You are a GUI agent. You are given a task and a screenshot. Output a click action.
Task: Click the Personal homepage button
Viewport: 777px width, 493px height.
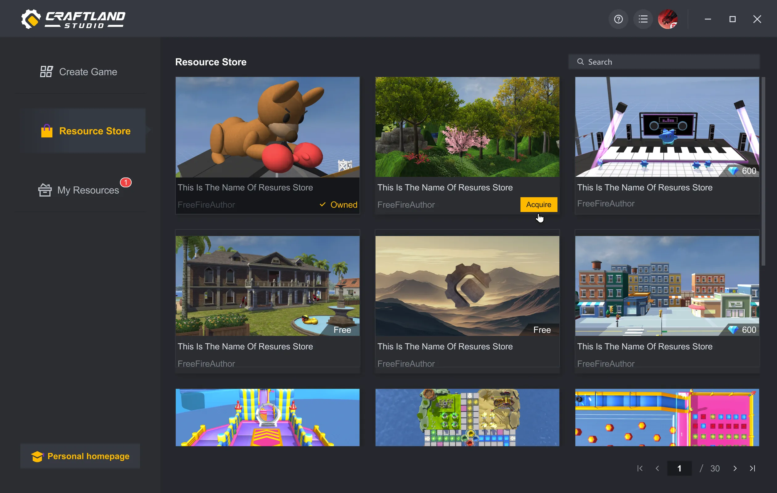point(80,456)
